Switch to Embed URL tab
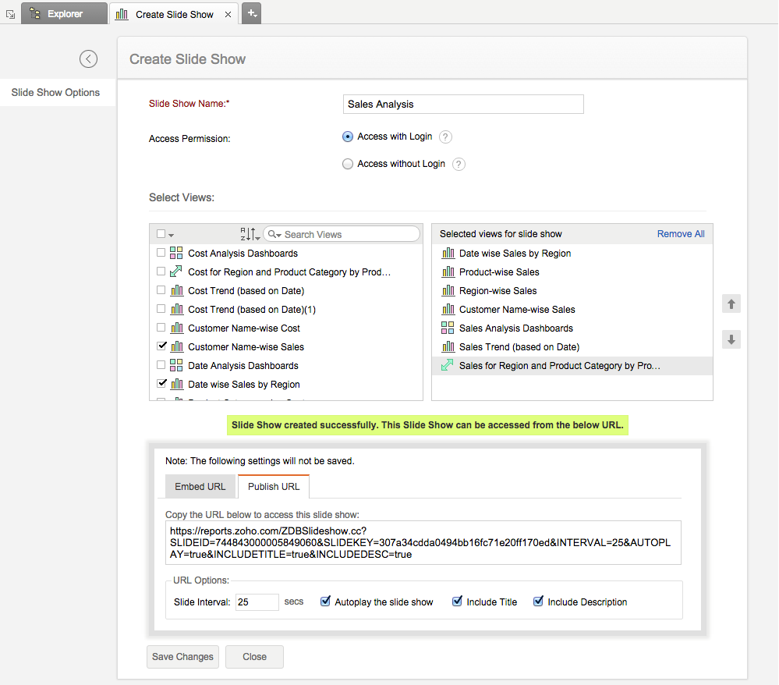This screenshot has height=685, width=779. tap(200, 487)
